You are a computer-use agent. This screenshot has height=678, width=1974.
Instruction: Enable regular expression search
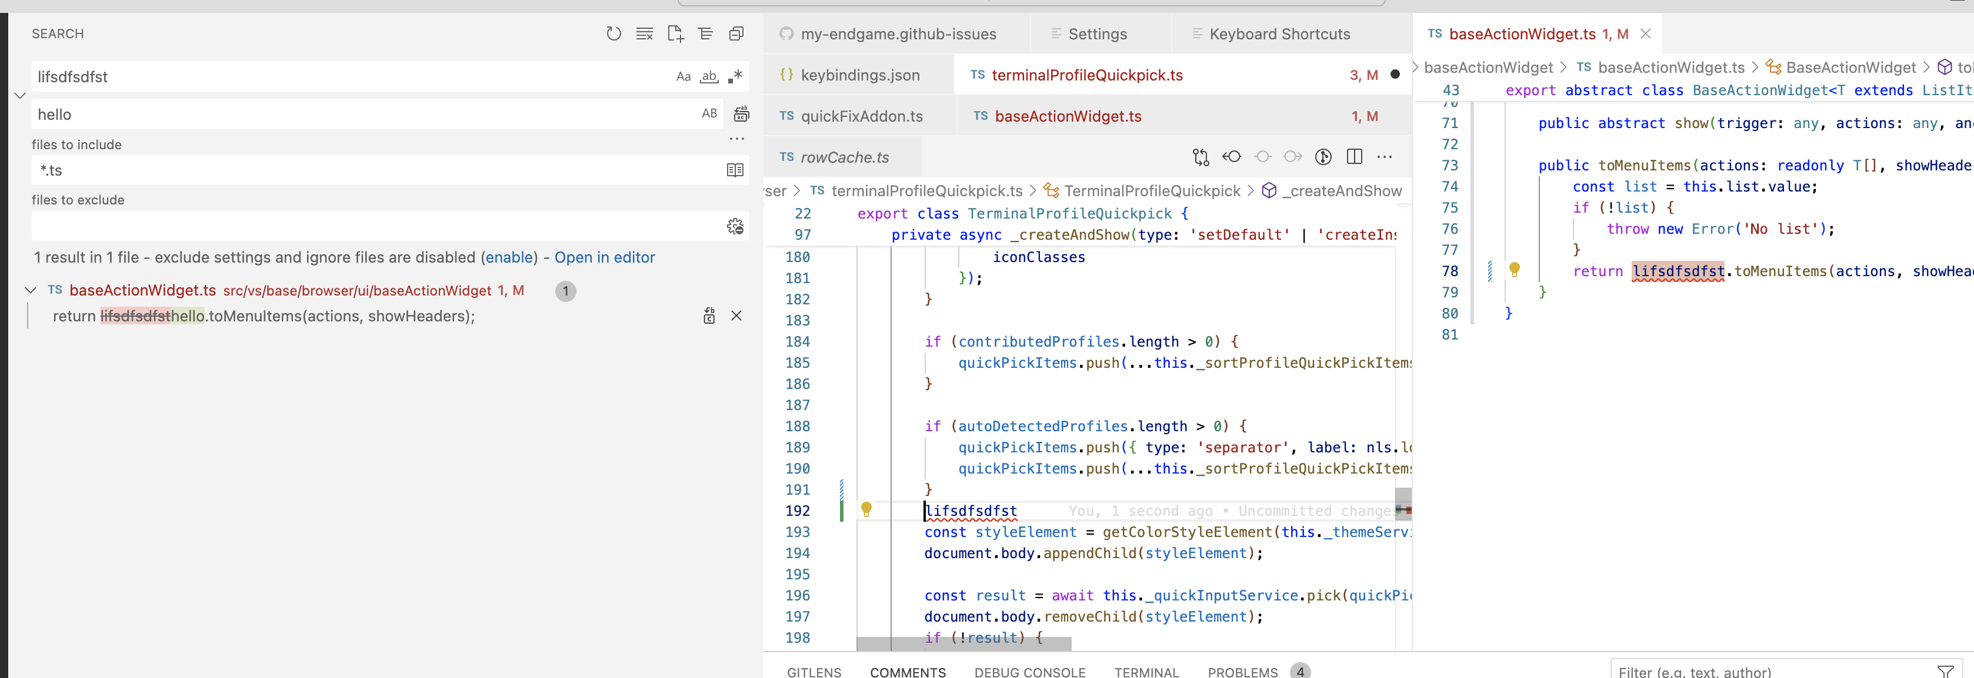735,76
